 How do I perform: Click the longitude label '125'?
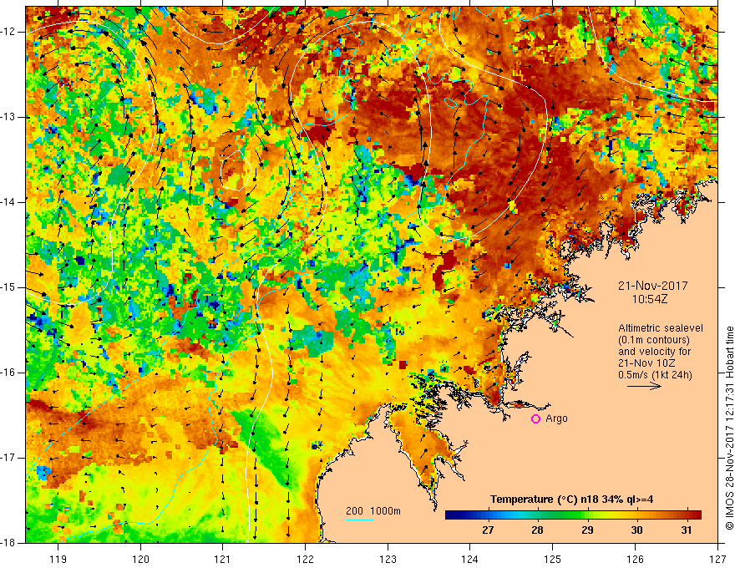coord(553,559)
